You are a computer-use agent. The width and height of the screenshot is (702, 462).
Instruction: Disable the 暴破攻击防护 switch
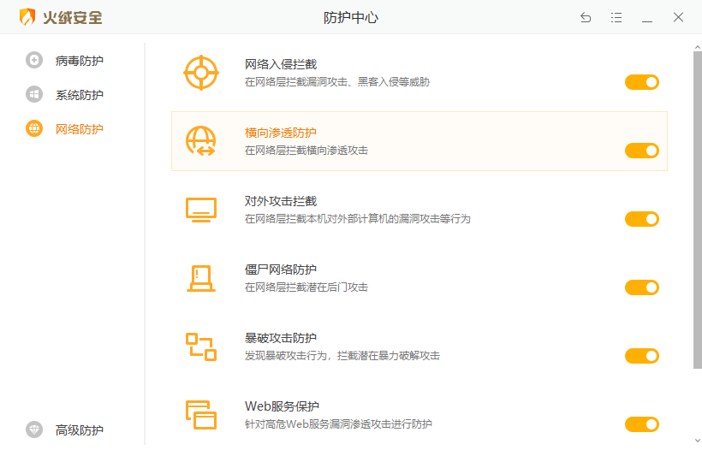642,356
